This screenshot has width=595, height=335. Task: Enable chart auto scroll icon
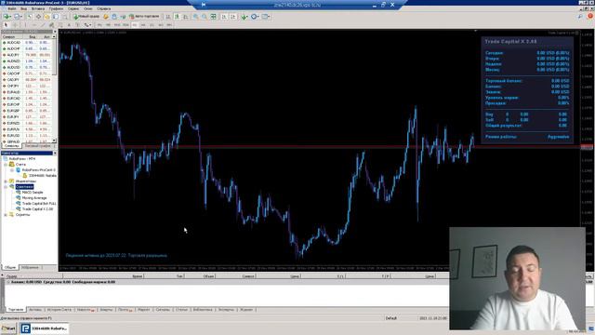(x=224, y=17)
